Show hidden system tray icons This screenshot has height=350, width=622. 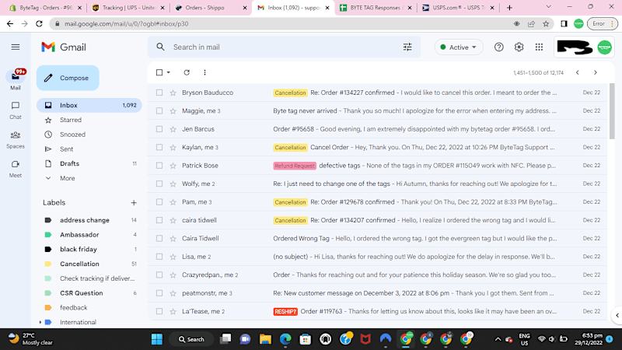[x=498, y=339]
